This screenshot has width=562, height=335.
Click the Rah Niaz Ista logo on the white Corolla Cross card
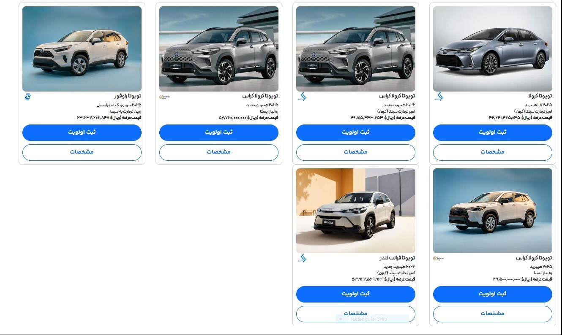[438, 259]
